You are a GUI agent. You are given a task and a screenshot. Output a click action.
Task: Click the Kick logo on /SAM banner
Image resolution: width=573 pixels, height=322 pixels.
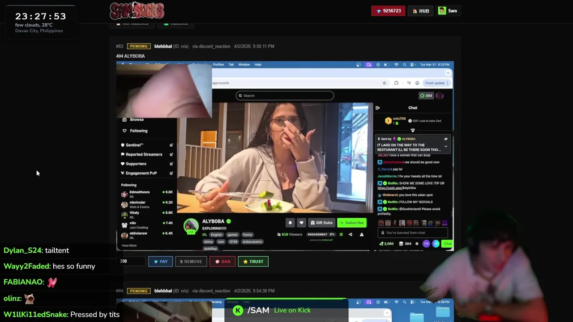click(x=238, y=310)
